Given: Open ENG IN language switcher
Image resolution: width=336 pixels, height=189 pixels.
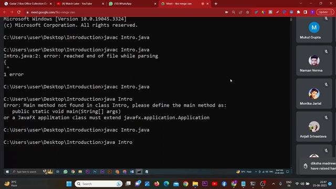Looking at the screenshot, I should click(289, 184).
